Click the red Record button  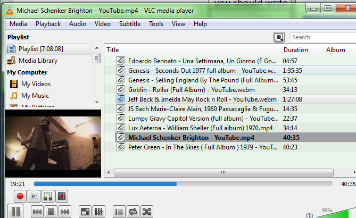coord(20,196)
